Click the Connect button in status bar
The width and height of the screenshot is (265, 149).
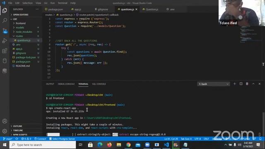tap(40, 139)
